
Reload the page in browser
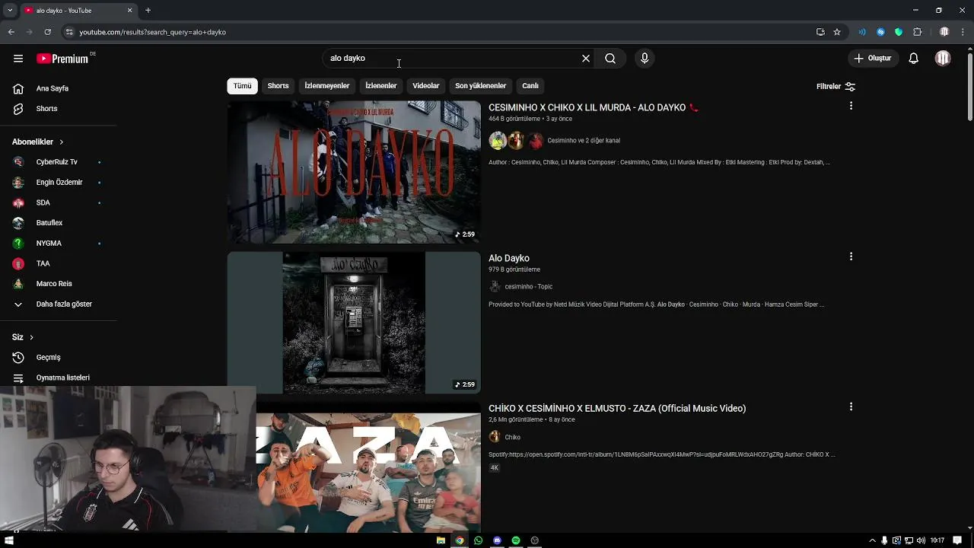(x=47, y=32)
